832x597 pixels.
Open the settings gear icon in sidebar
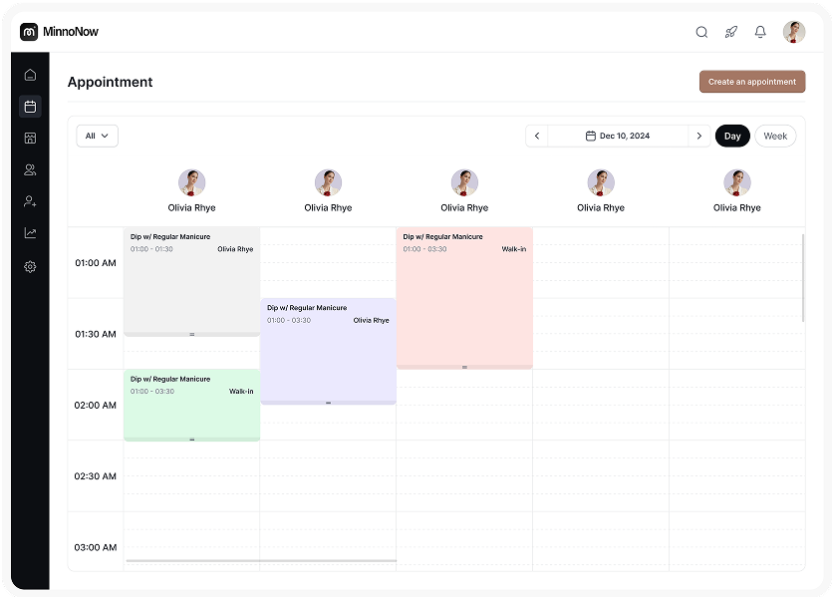click(30, 266)
